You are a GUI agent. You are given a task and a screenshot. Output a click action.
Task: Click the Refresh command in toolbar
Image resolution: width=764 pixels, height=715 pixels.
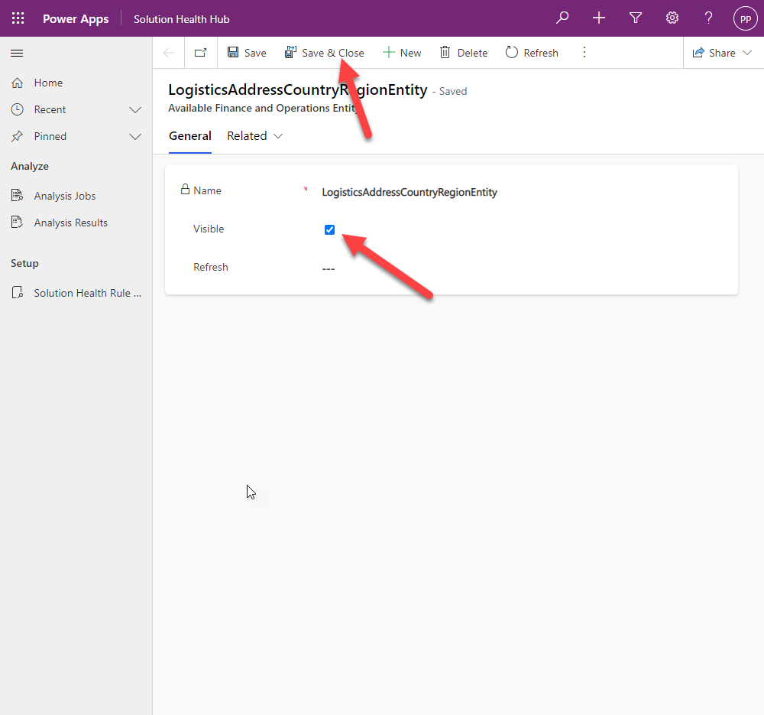[x=532, y=53]
